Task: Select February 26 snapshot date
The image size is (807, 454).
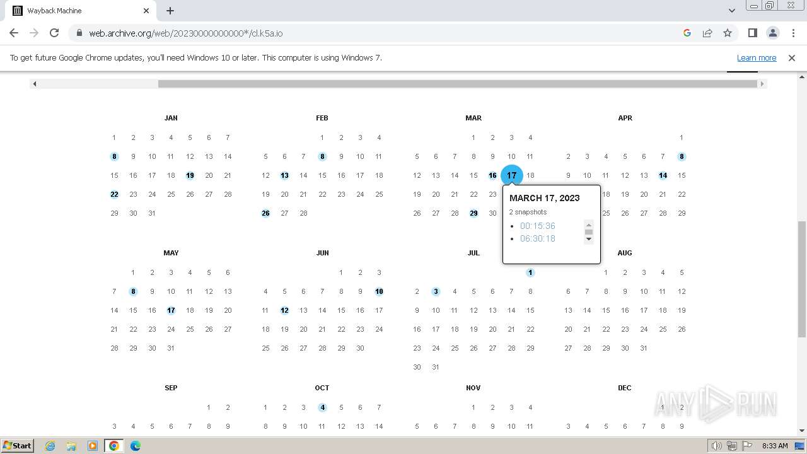Action: (x=265, y=213)
